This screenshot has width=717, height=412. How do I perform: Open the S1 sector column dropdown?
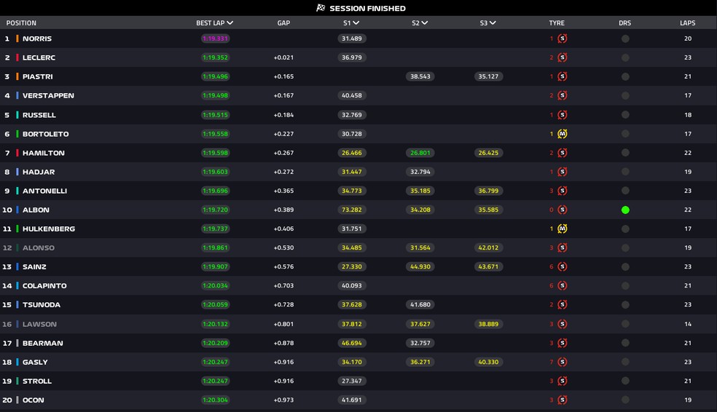356,23
